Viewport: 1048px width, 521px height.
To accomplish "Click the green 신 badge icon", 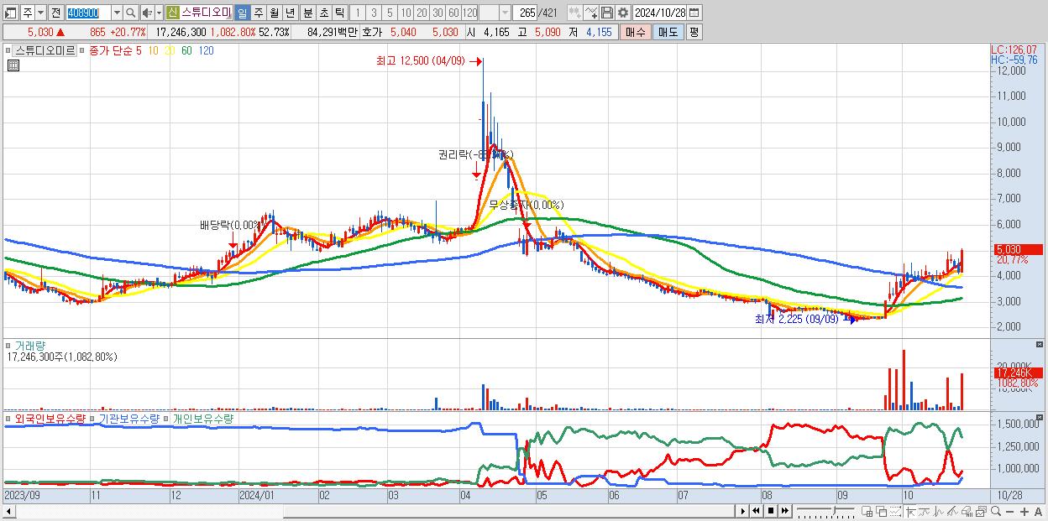I will (173, 13).
